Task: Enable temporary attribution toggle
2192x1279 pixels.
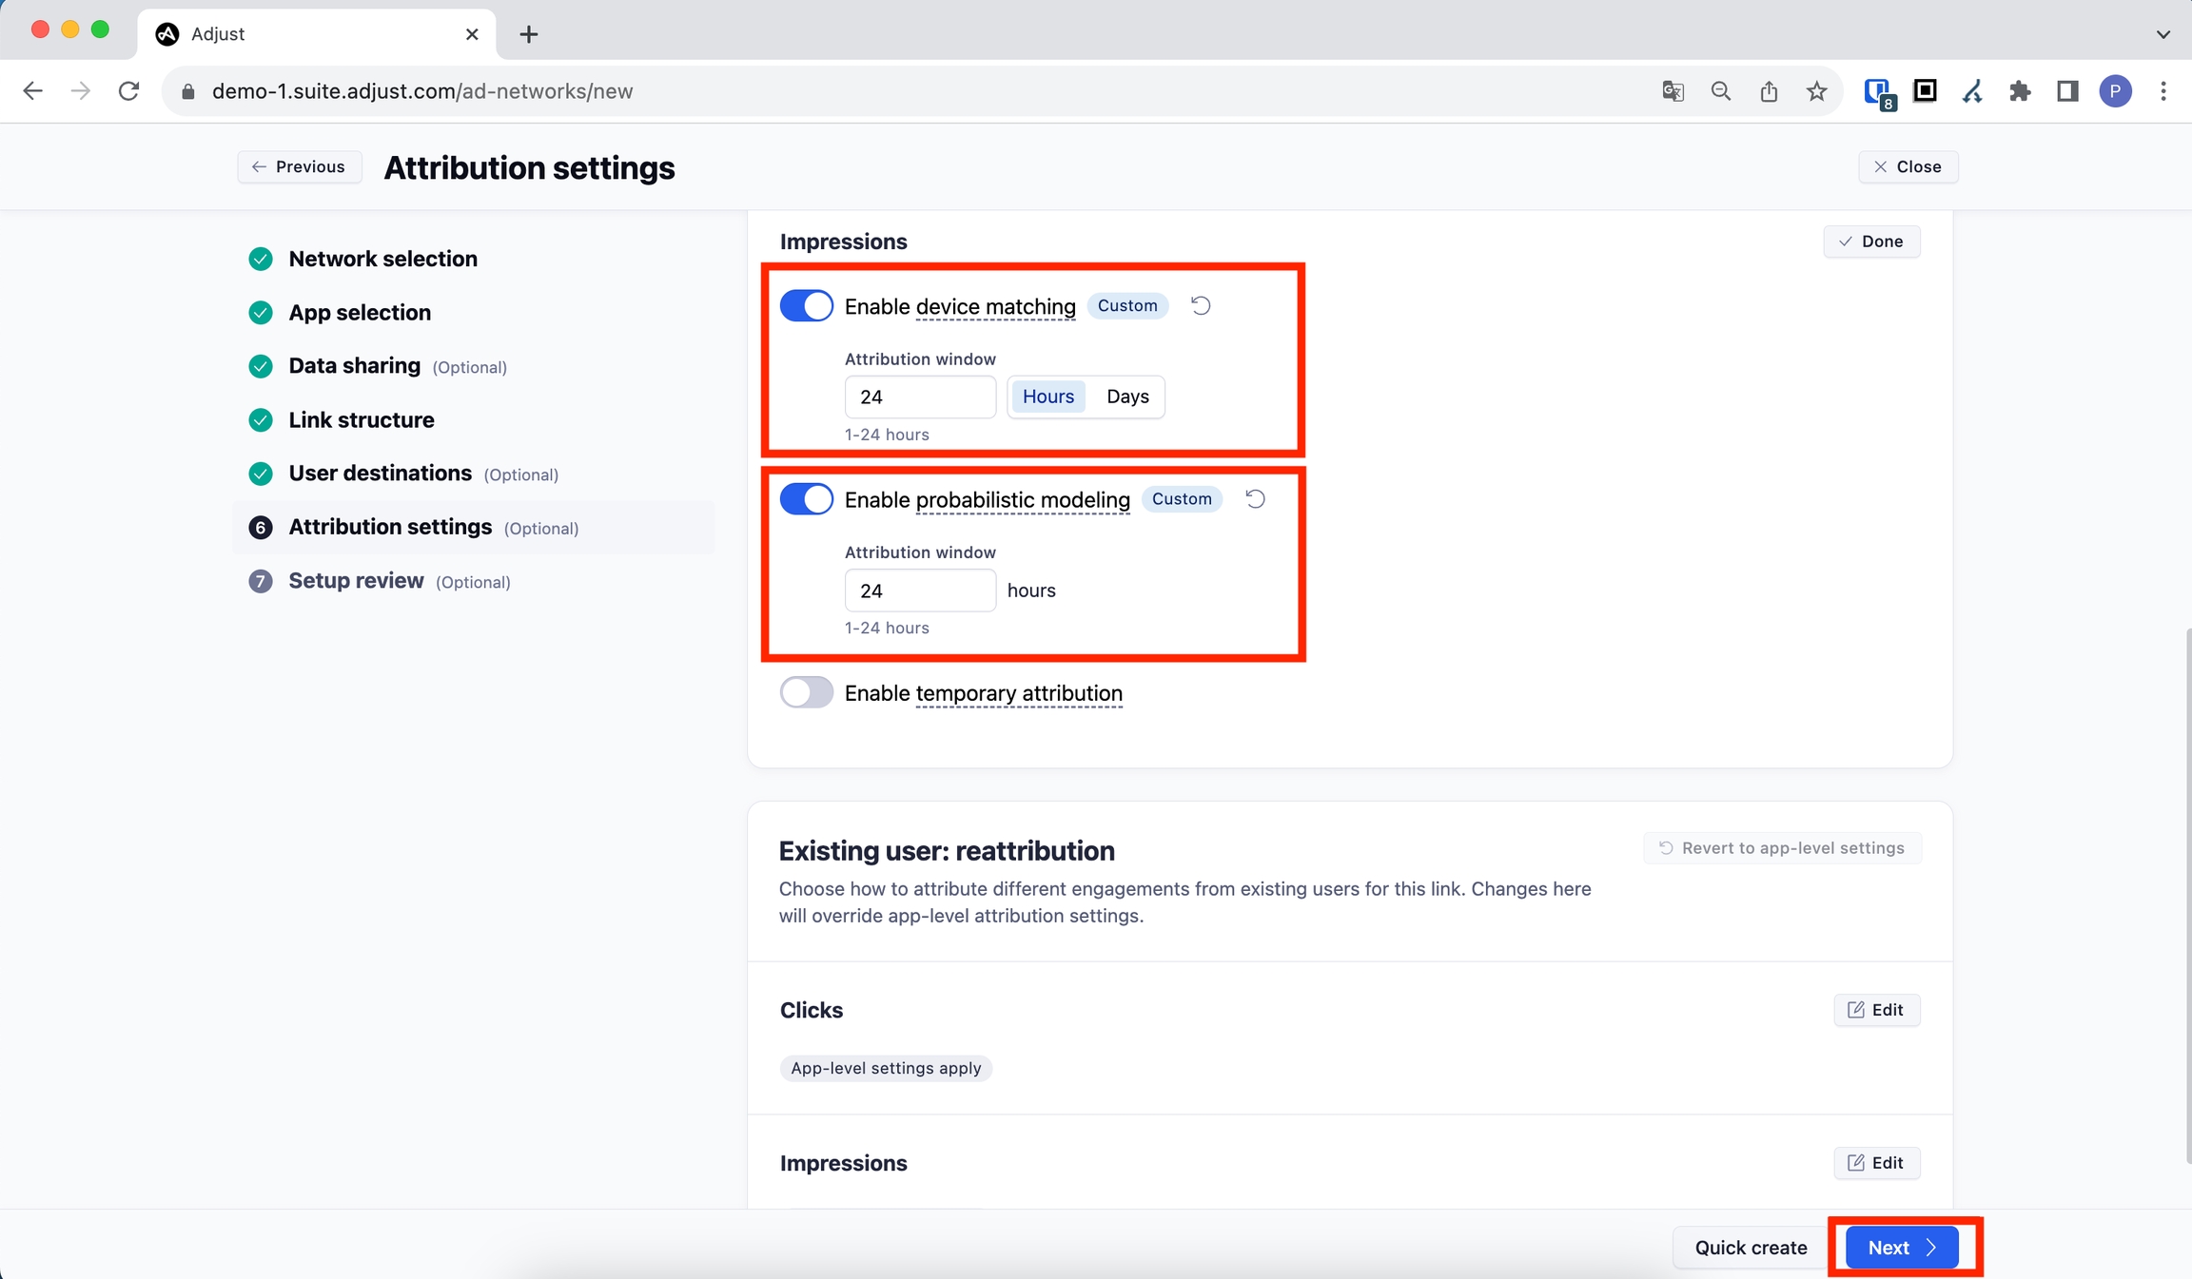Action: (x=806, y=692)
